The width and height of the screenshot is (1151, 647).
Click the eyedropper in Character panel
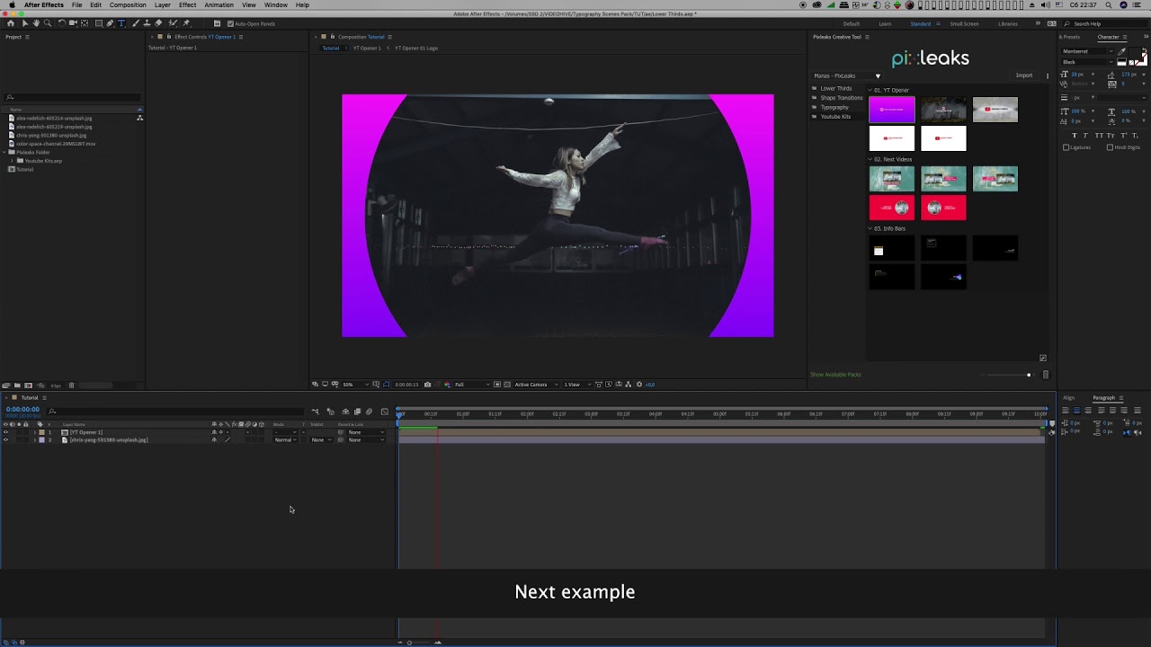pos(1122,51)
